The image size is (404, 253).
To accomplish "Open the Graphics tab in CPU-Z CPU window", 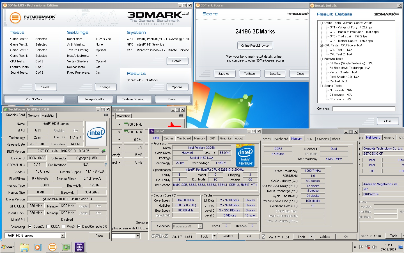I will pyautogui.click(x=226, y=138).
